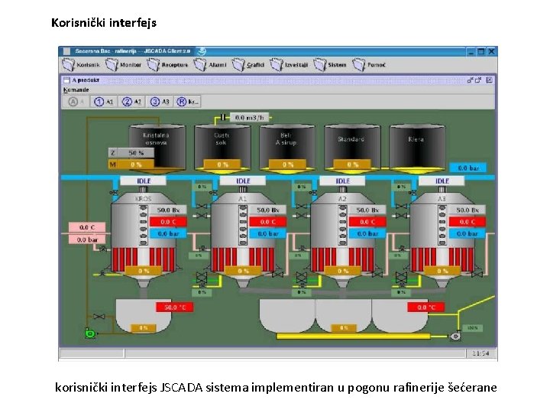This screenshot has height=413, width=550.
Task: Click the red 0.0 C value on A1
Action: pyautogui.click(x=268, y=222)
